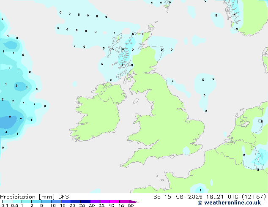Image resolution: width=268 pixels, height=207 pixels.
Task: Click the 45–50 mm legend color swatch
Action: click(x=124, y=202)
